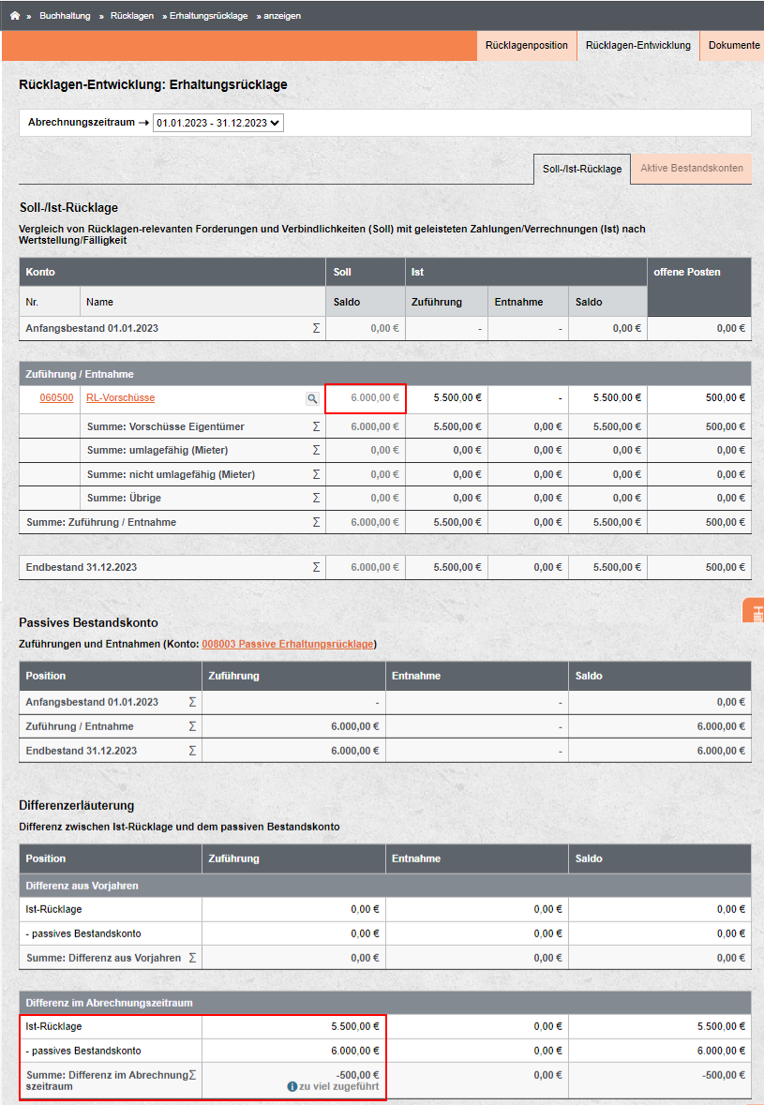Click sigma icon in Anfangsbestand 01.01.2023 top row
This screenshot has width=764, height=1105.
click(x=316, y=328)
